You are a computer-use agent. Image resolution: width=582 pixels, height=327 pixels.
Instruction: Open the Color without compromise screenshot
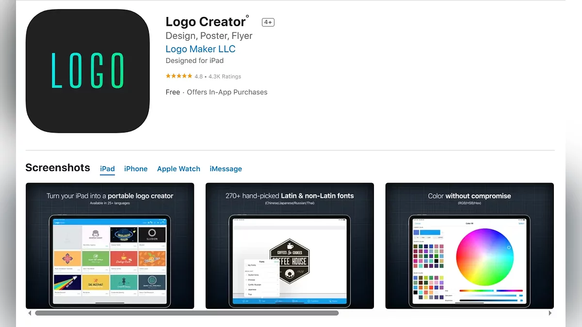click(469, 246)
